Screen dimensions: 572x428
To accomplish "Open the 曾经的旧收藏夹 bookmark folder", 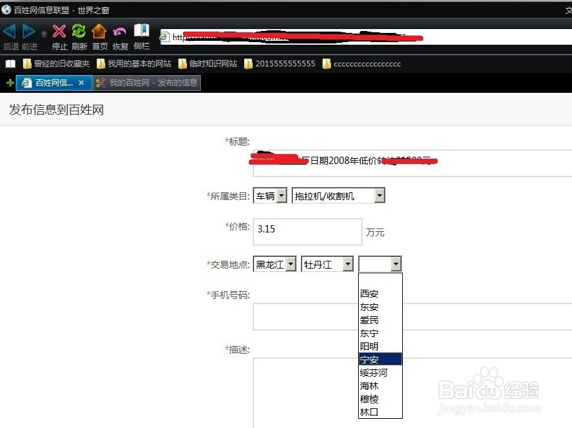I will tap(56, 64).
